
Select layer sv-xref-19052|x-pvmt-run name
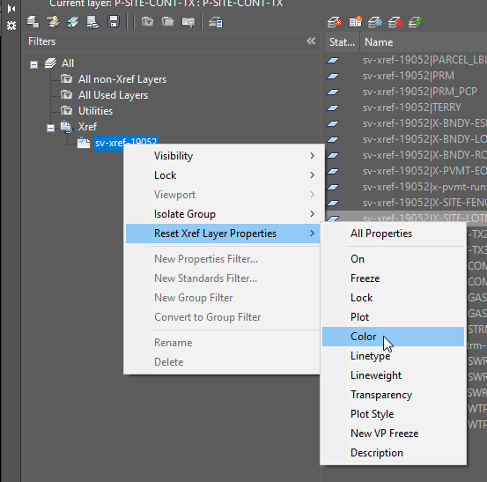[x=424, y=187]
